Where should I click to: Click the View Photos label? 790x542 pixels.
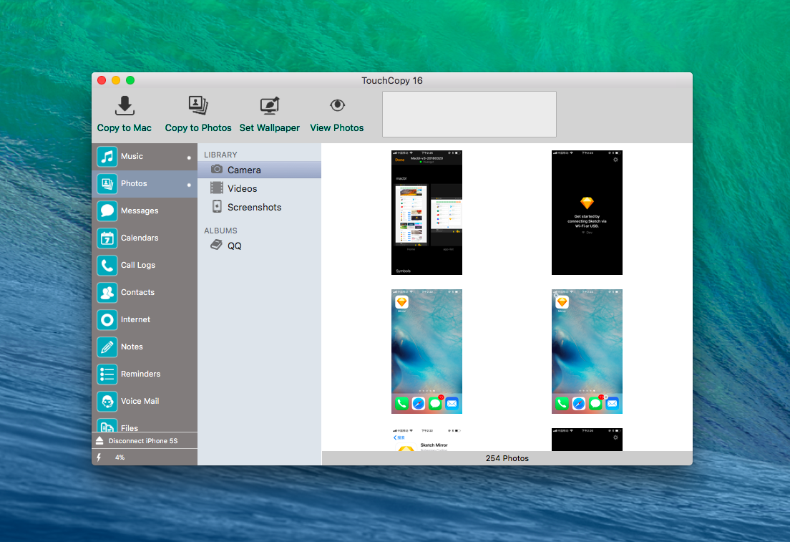[337, 128]
